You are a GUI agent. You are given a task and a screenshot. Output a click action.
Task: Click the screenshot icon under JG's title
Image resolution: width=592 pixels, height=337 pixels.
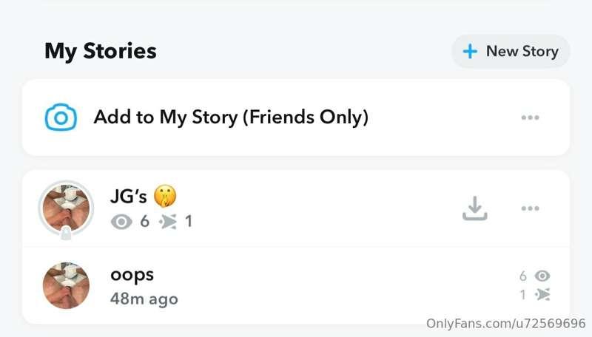169,221
